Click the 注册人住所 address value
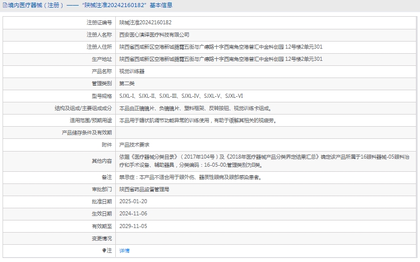 tap(220, 47)
